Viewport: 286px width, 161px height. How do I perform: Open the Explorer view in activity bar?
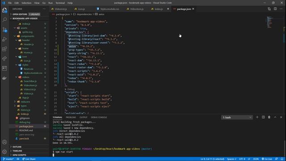[x=4, y=10]
